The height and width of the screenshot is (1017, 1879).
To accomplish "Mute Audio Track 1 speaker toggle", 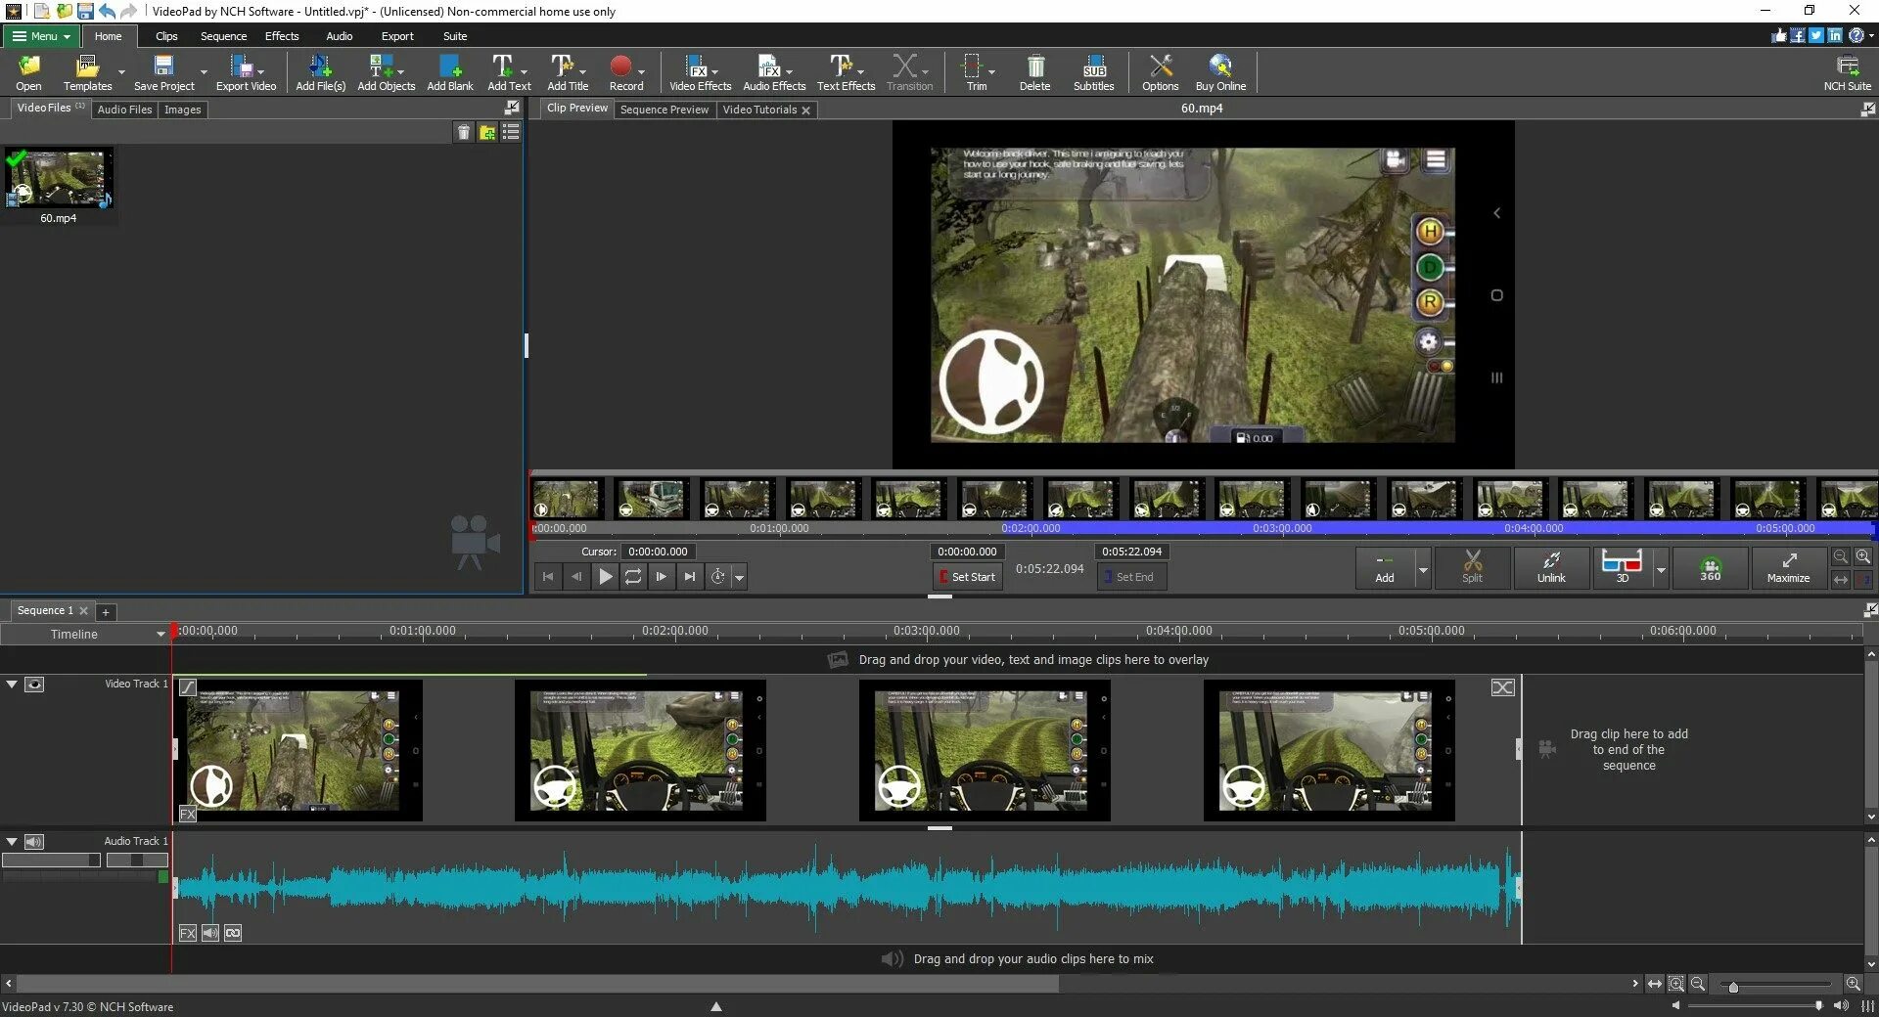I will point(34,842).
